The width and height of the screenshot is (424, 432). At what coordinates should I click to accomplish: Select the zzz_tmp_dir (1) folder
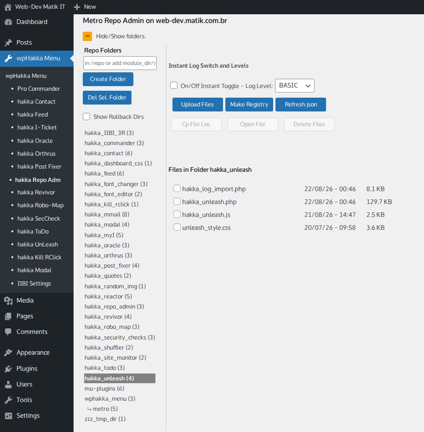(x=105, y=419)
